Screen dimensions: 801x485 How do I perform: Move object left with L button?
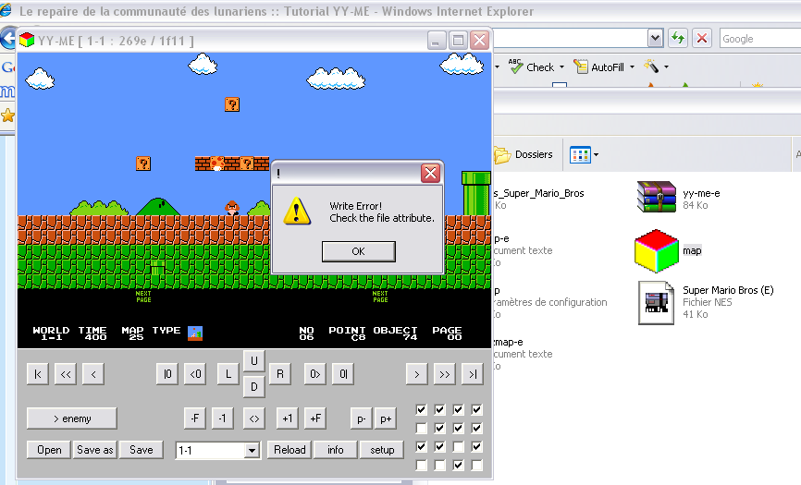(x=228, y=374)
